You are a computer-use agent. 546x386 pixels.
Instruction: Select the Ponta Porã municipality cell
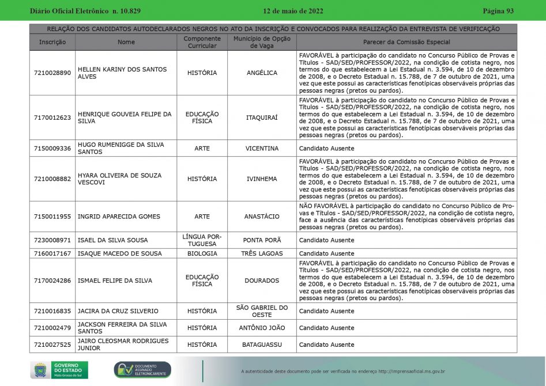point(262,240)
